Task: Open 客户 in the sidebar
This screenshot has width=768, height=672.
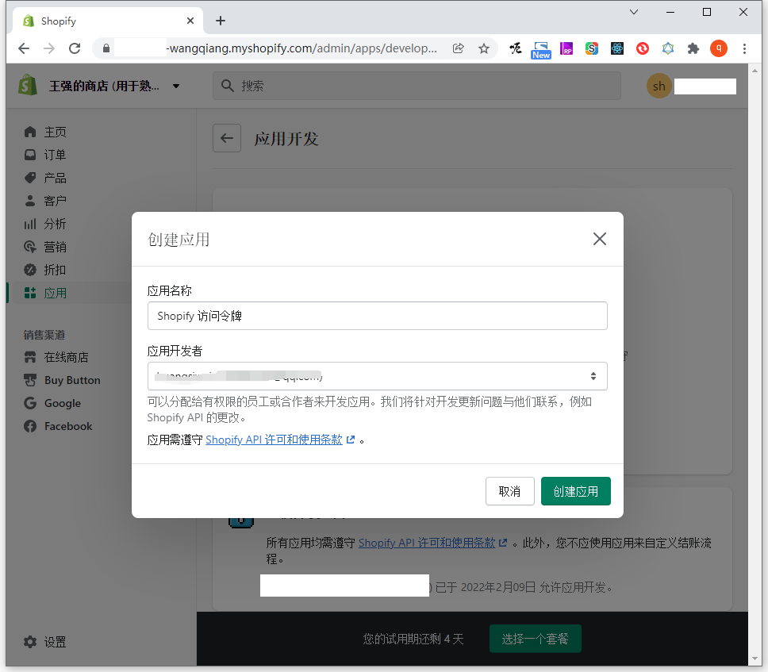Action: (x=55, y=201)
